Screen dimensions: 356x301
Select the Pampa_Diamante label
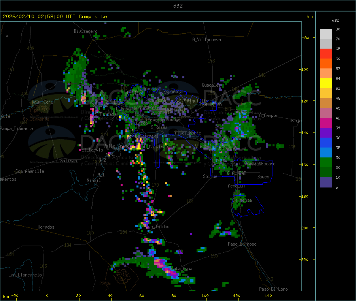pyautogui.click(x=17, y=129)
